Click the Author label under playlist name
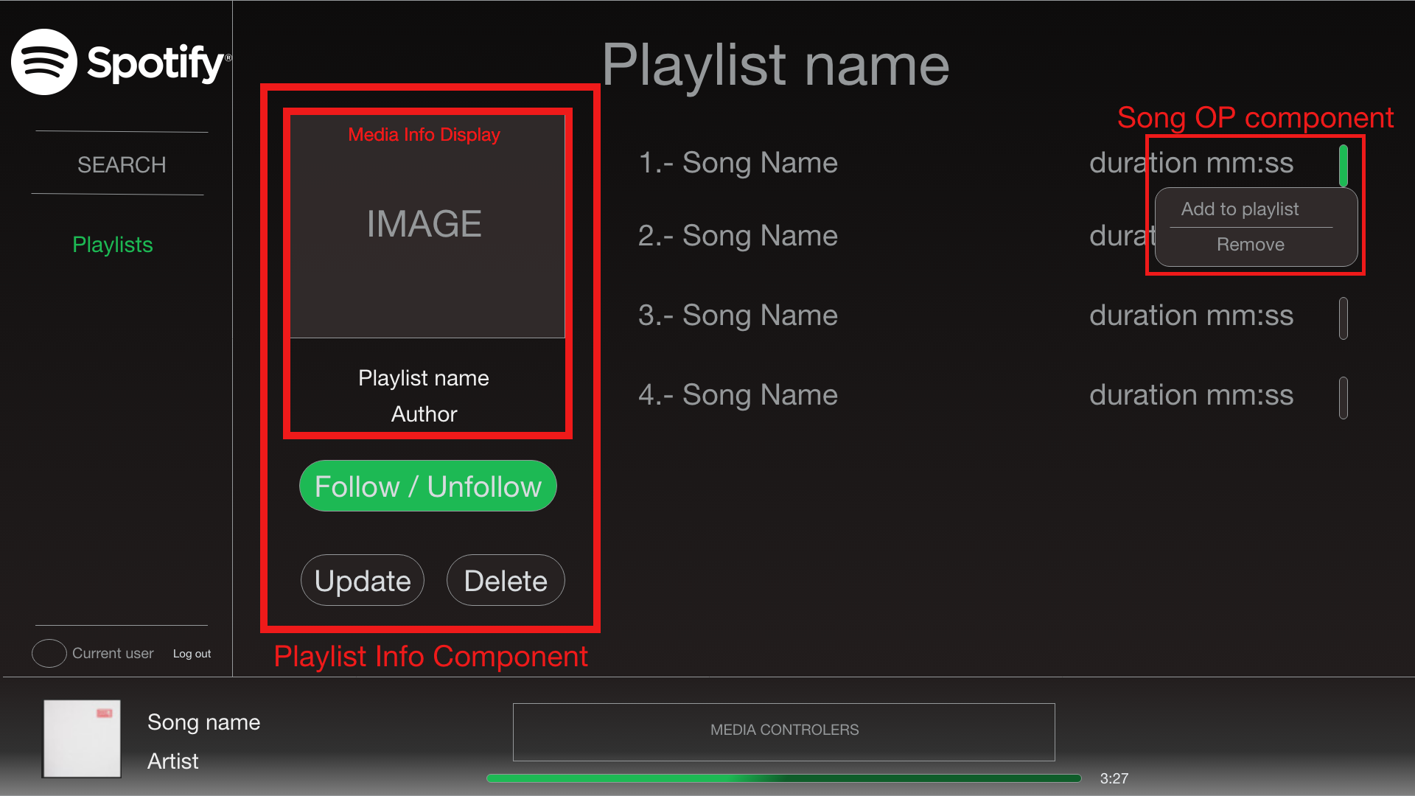This screenshot has width=1415, height=796. (x=424, y=414)
